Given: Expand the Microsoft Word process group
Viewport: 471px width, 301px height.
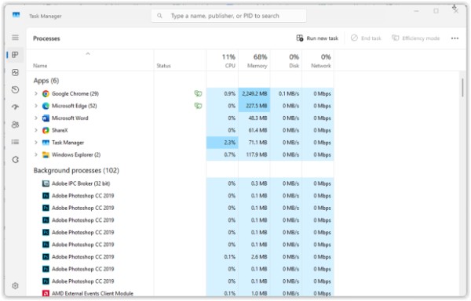Looking at the screenshot, I should [36, 118].
